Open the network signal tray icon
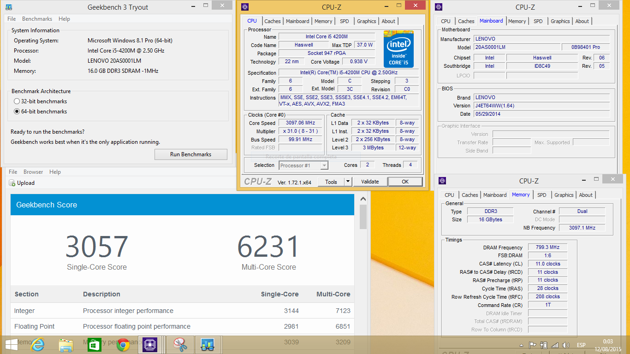Image resolution: width=630 pixels, height=354 pixels. pyautogui.click(x=555, y=345)
